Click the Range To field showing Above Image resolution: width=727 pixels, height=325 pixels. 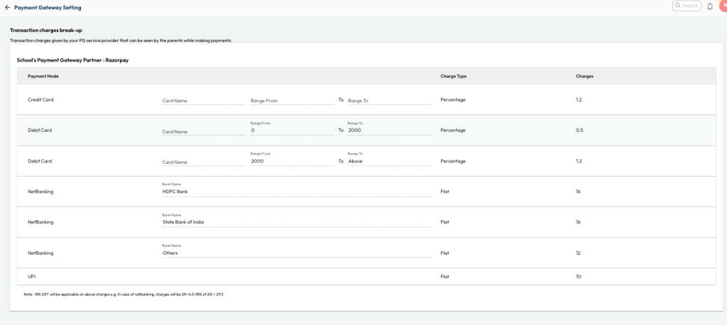pos(388,161)
